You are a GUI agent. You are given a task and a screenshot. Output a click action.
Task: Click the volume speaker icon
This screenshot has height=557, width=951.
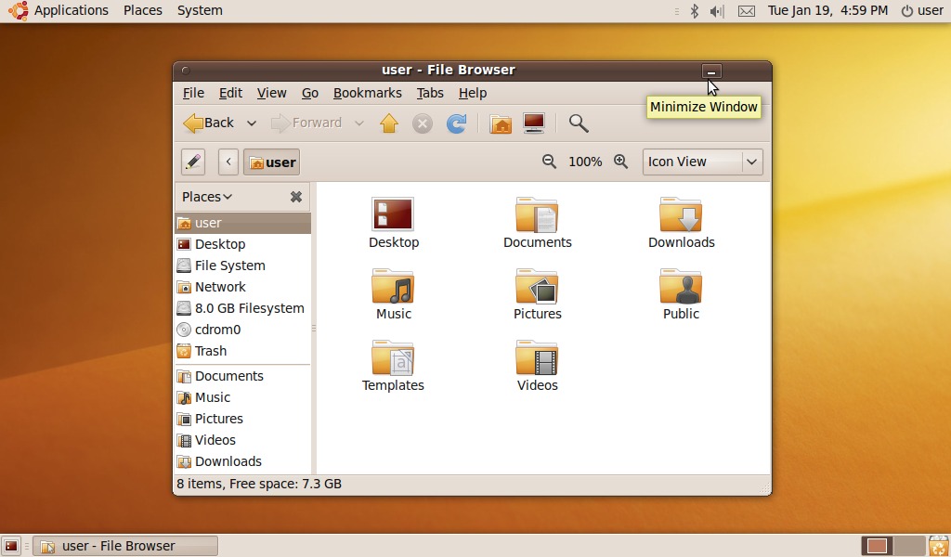(x=717, y=11)
